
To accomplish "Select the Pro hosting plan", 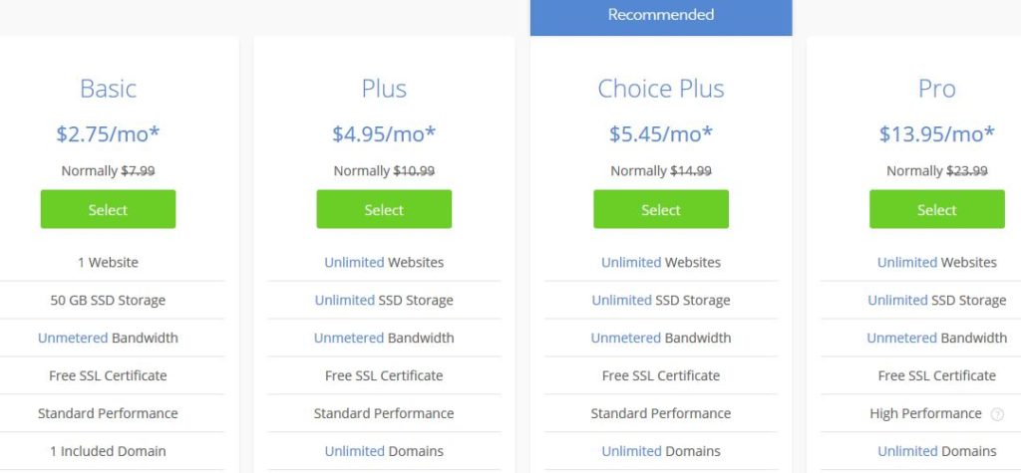I will tap(937, 209).
